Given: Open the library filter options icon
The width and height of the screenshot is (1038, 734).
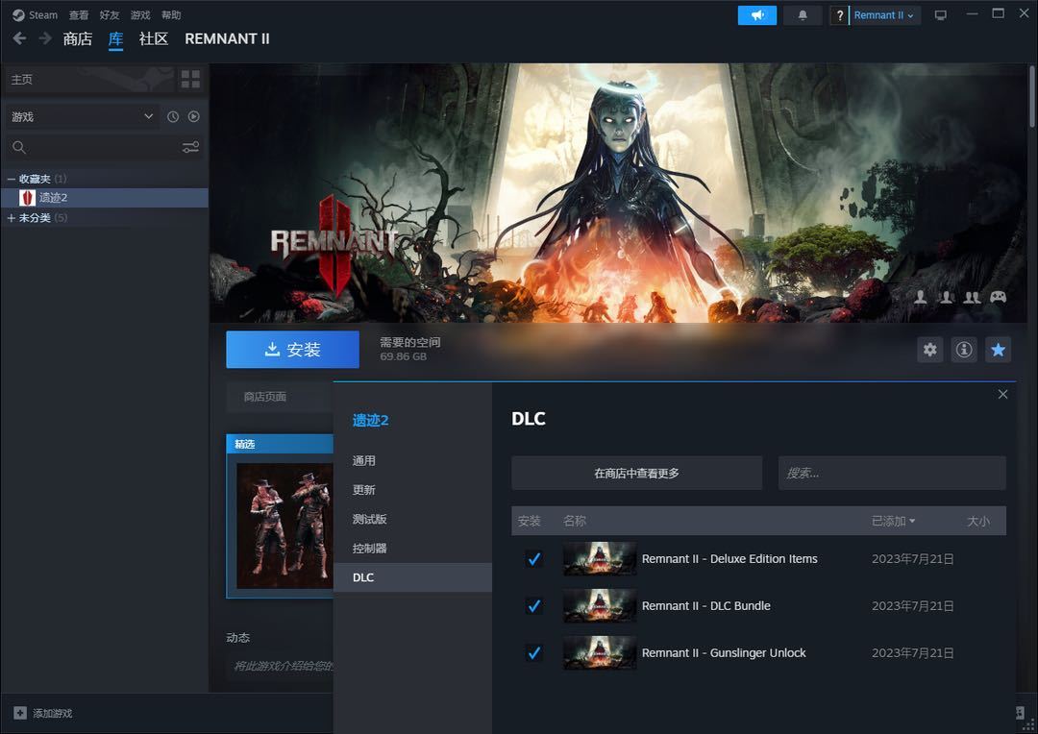Looking at the screenshot, I should pyautogui.click(x=190, y=147).
